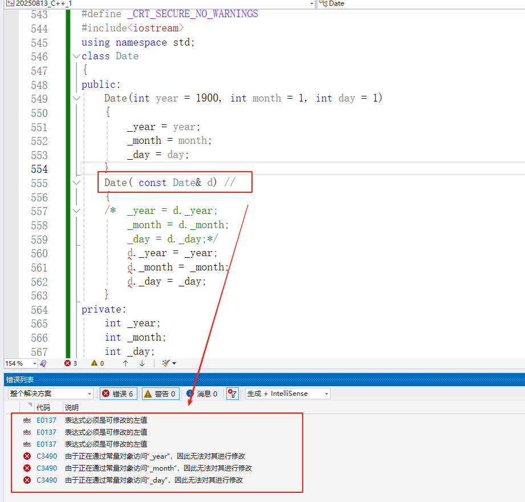
Task: Click the error list filter funnel icon
Action: (233, 394)
